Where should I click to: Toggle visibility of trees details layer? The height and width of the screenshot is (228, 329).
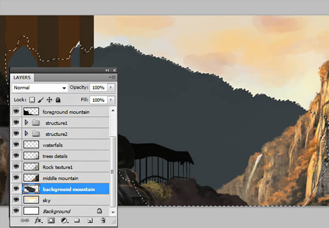click(x=16, y=156)
